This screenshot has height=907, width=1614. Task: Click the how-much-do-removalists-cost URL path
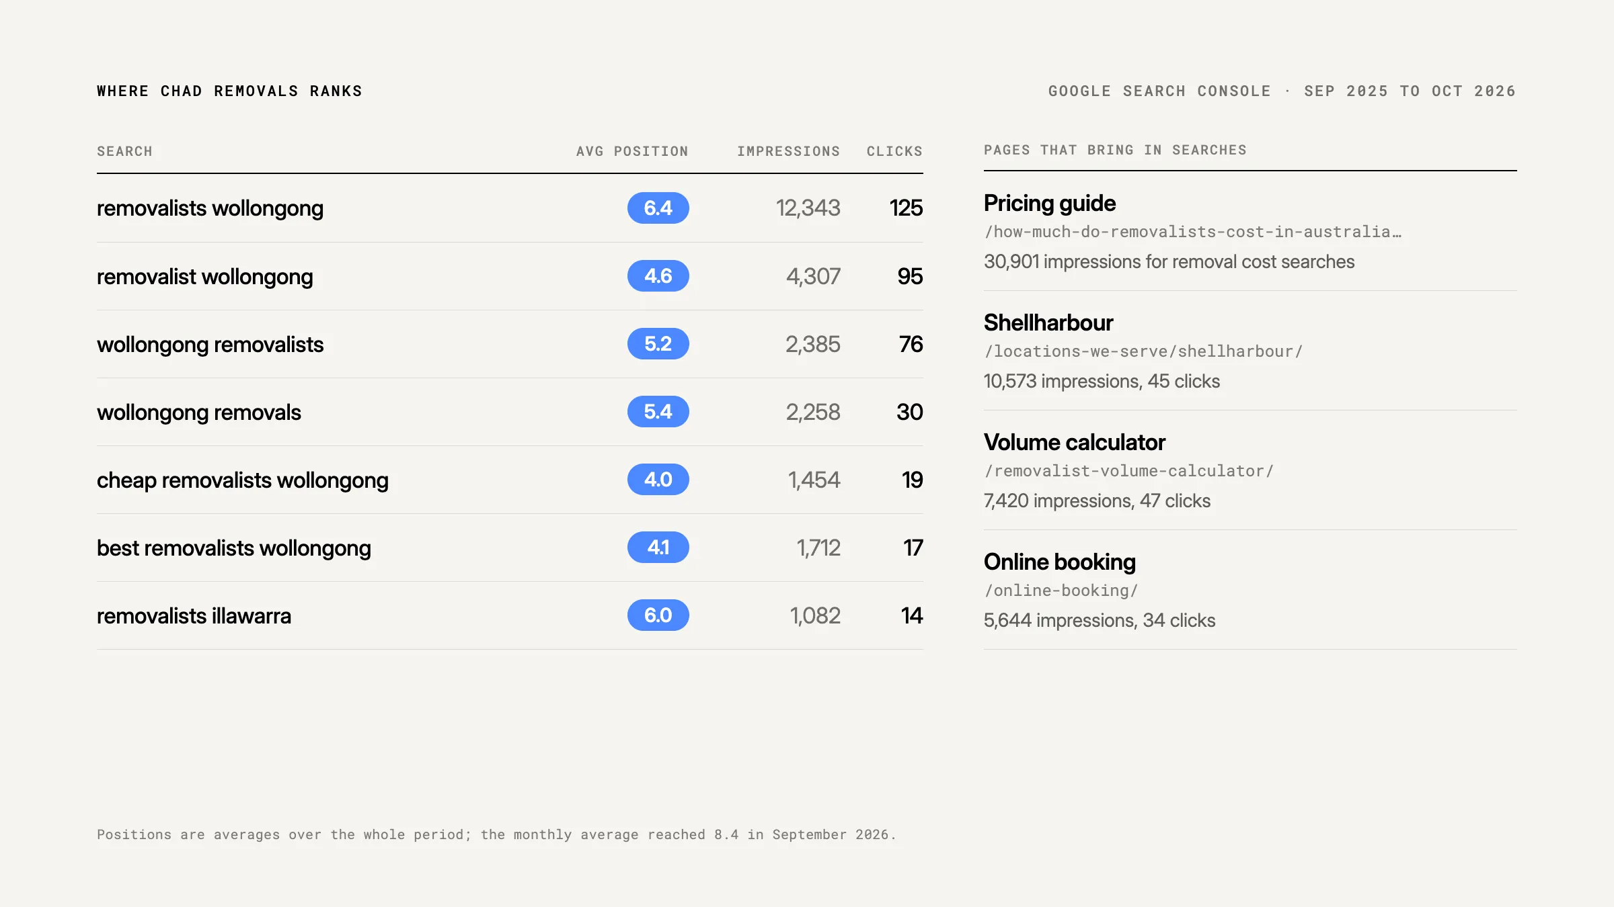coord(1193,232)
